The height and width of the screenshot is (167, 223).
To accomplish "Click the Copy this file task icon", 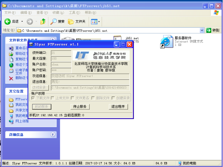I will (11, 60).
